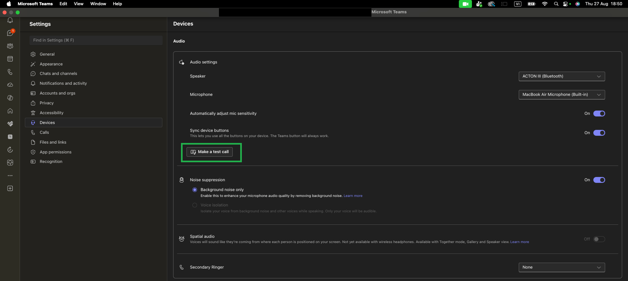Screen dimensions: 628x281
Task: Switch to Appearance settings
Action: 94,64
